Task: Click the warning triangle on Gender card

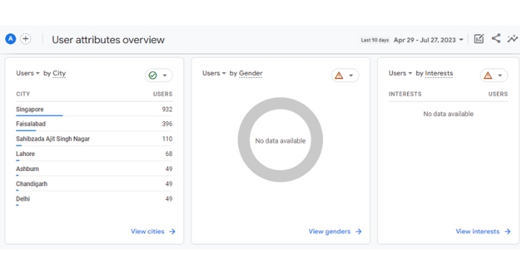Action: tap(339, 75)
